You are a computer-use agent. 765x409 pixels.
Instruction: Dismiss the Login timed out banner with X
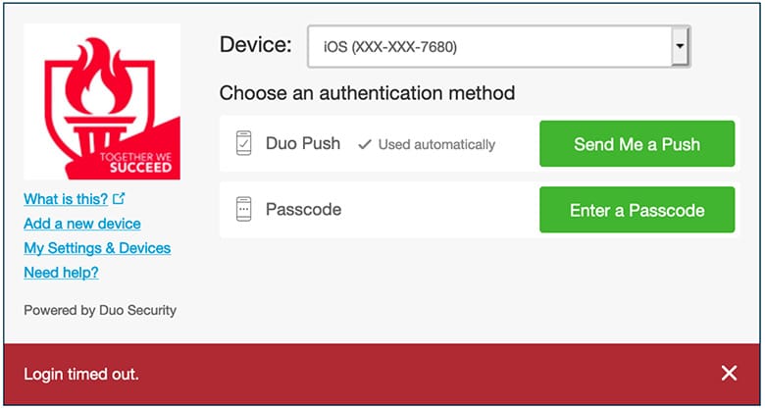point(729,374)
